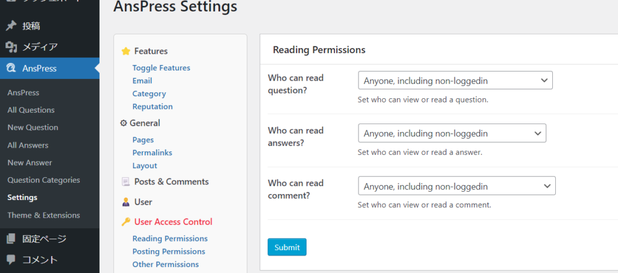Click the AnsPress logo icon in sidebar
The image size is (618, 273).
point(11,68)
